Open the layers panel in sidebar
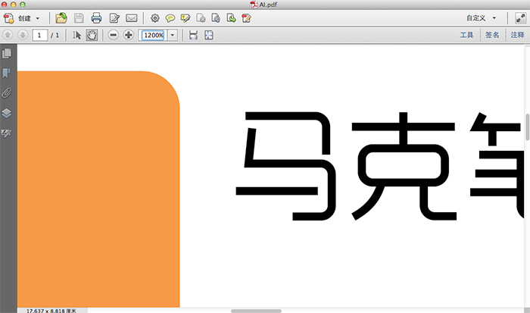Viewport: 530px width, 313px height. tap(6, 113)
